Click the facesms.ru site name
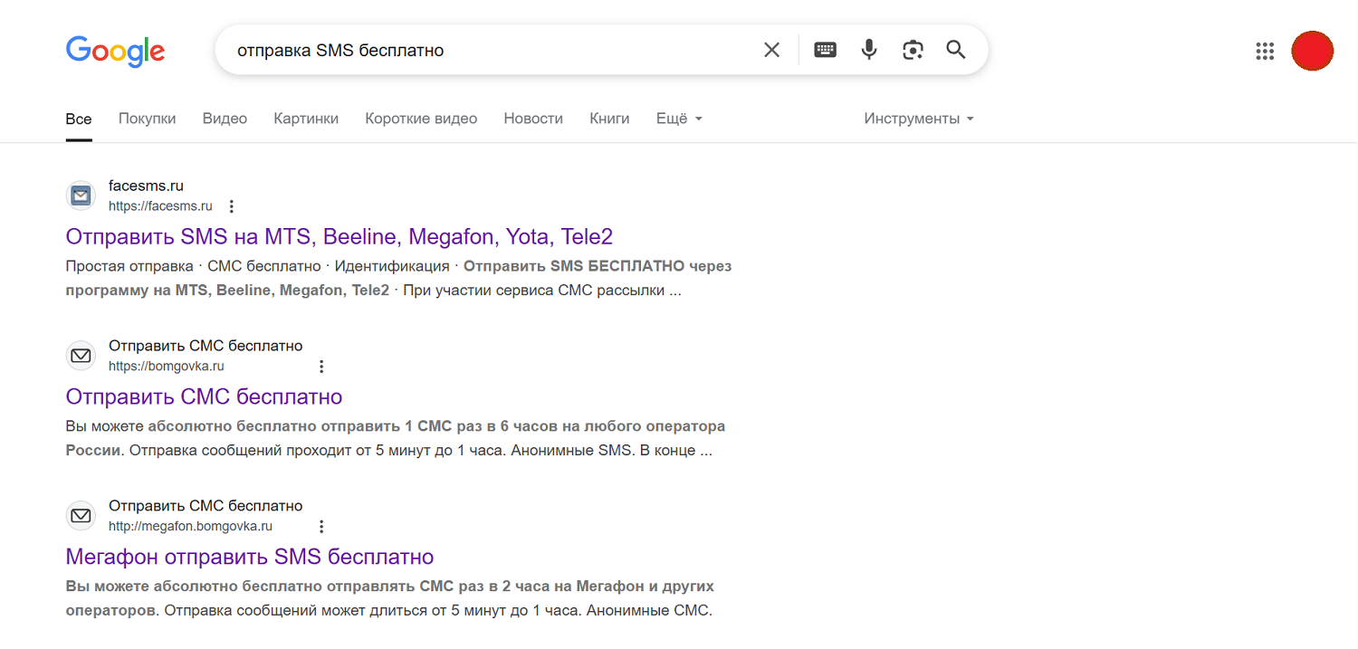Viewport: 1358px width, 649px height. click(x=146, y=186)
